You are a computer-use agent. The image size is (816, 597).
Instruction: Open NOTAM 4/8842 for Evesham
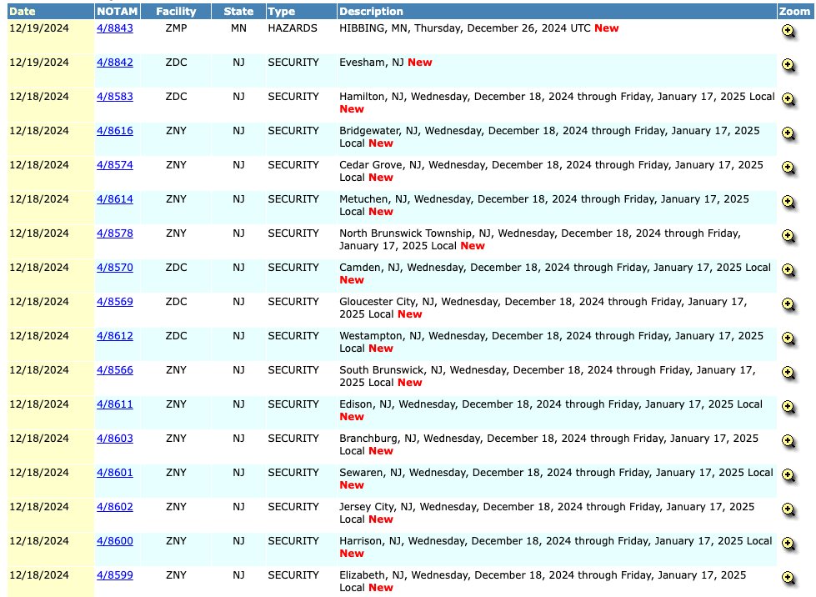click(115, 63)
